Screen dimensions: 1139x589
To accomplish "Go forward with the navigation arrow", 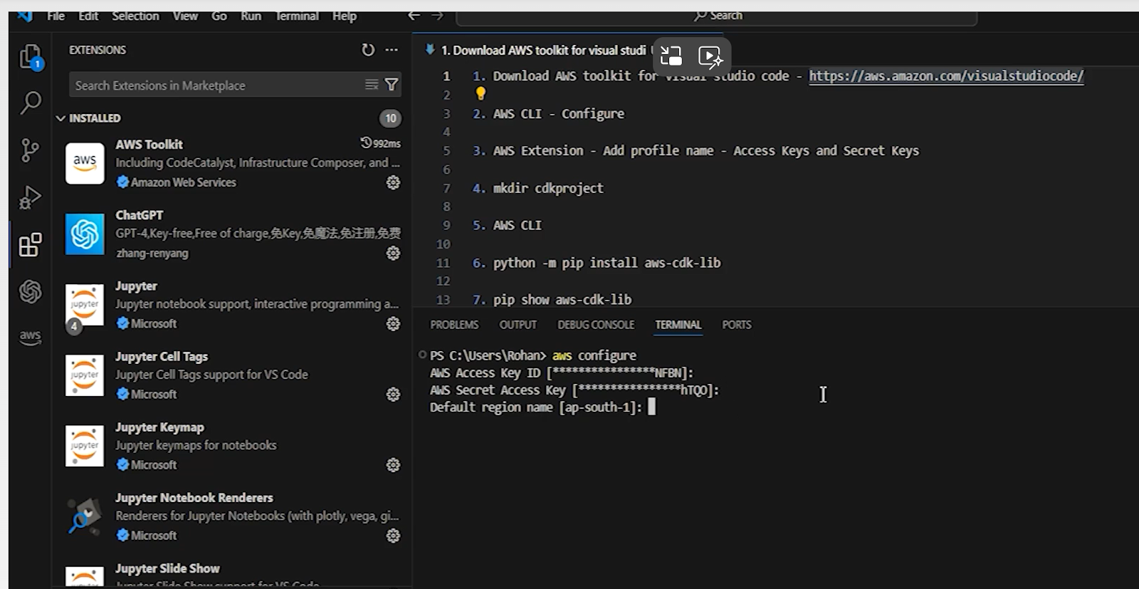I will coord(437,15).
